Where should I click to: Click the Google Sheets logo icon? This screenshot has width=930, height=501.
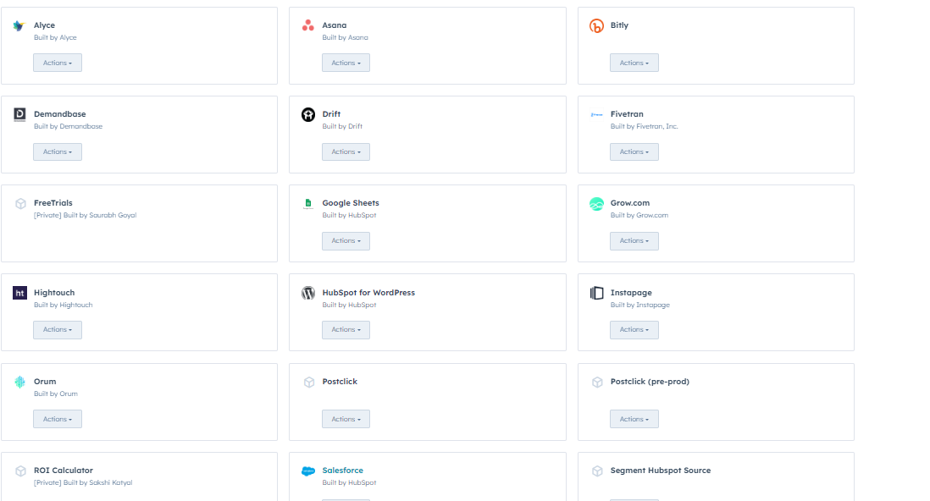308,204
